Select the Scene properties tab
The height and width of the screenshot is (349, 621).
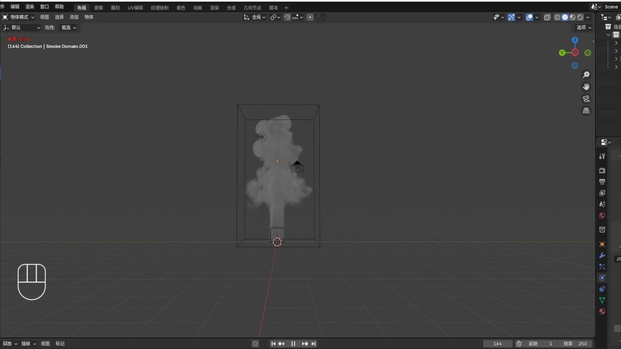602,204
